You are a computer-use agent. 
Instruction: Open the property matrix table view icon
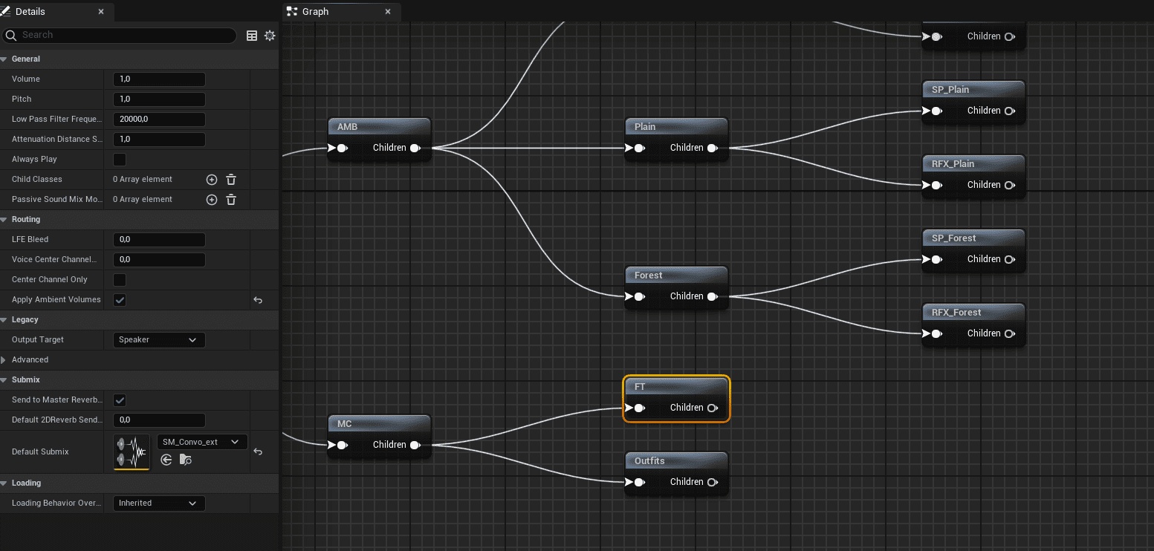[252, 36]
